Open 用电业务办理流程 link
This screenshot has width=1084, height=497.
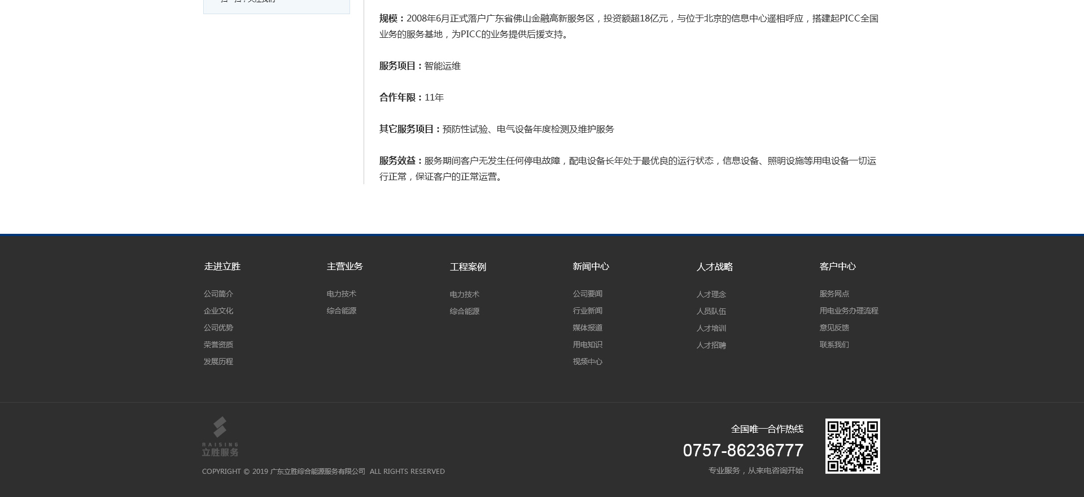click(849, 311)
